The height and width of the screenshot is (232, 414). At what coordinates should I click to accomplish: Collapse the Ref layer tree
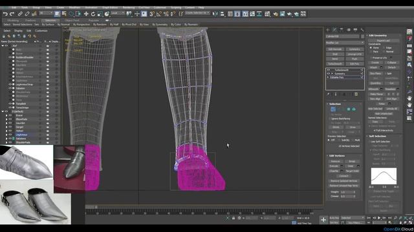point(3,46)
